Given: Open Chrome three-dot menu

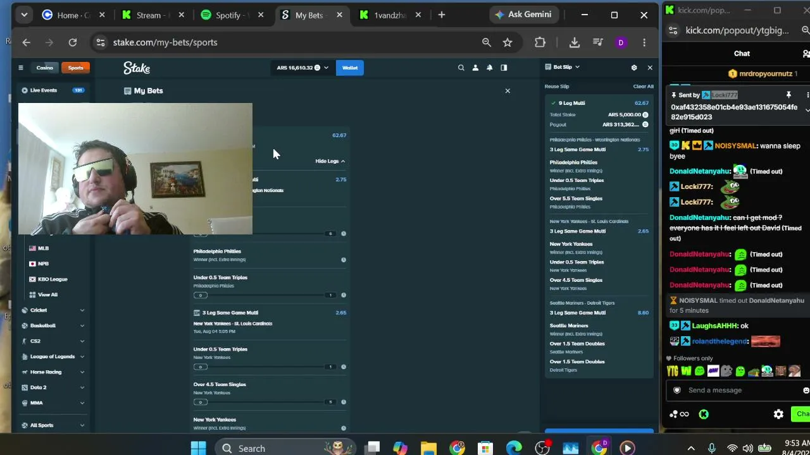Looking at the screenshot, I should 644,42.
